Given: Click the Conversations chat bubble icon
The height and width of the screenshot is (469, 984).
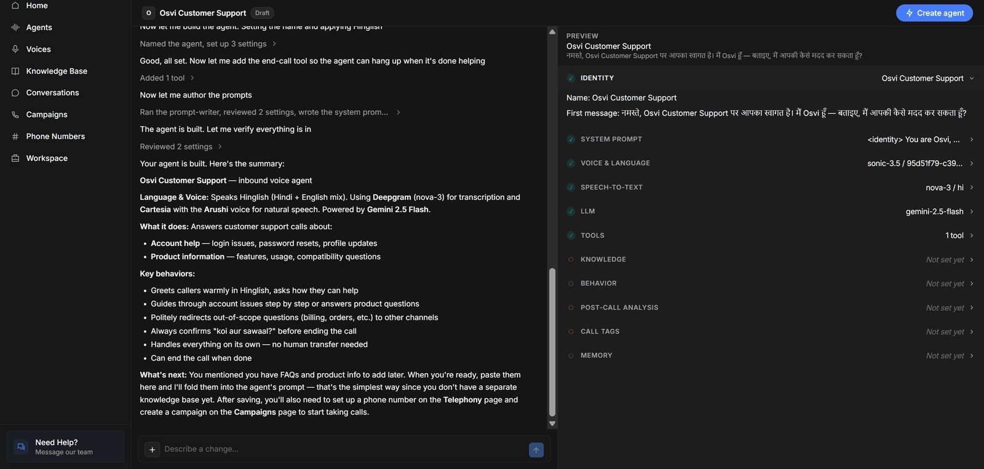Looking at the screenshot, I should coord(15,93).
